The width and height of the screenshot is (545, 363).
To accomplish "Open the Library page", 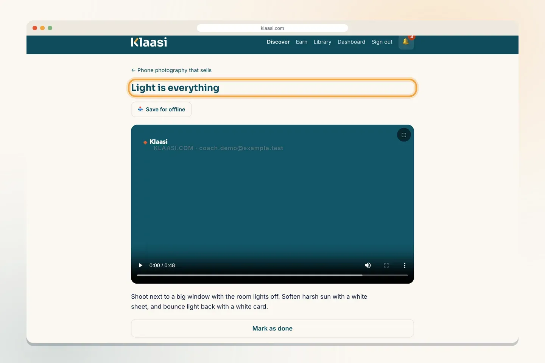I will pos(322,42).
